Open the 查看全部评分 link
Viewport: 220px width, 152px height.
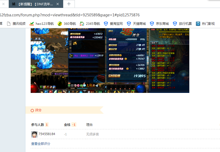(x=41, y=144)
